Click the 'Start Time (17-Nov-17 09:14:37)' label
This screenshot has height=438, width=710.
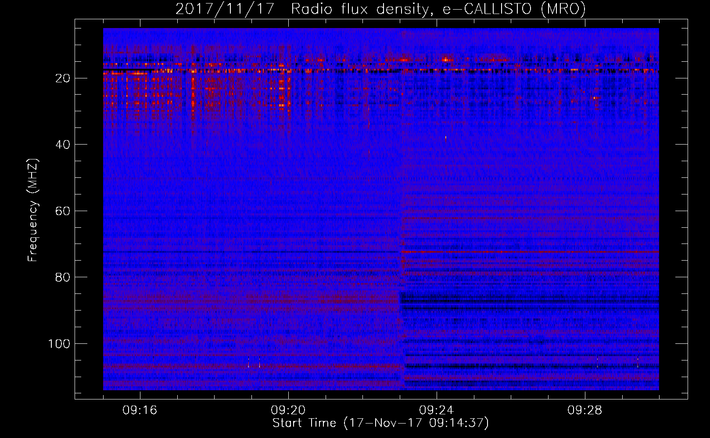coord(380,423)
